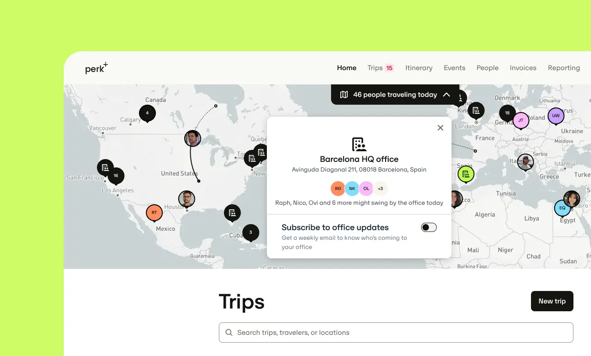This screenshot has width=591, height=356.
Task: Open the Invoices tab
Action: [523, 68]
